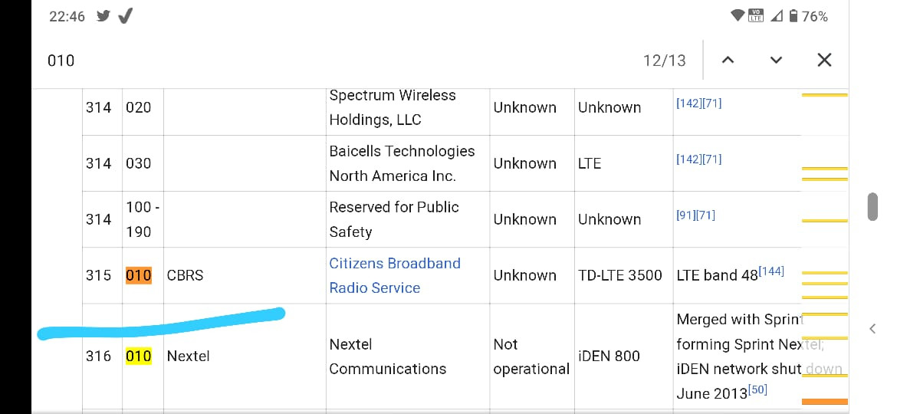Go to previous find-in-page match
Image resolution: width=897 pixels, height=414 pixels.
click(728, 60)
